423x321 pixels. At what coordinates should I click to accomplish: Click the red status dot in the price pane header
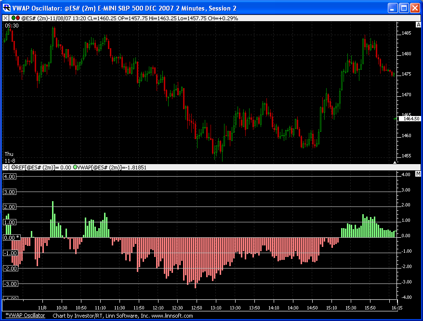(18, 18)
